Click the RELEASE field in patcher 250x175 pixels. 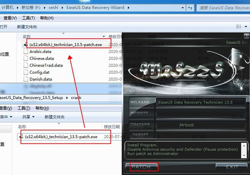[201, 102]
